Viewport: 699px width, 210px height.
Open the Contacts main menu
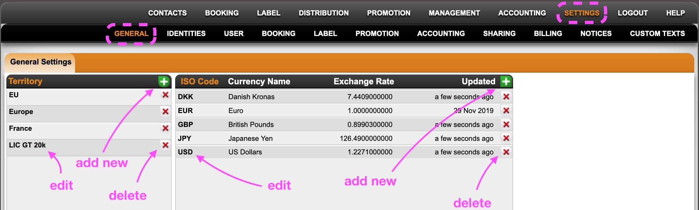coord(168,13)
